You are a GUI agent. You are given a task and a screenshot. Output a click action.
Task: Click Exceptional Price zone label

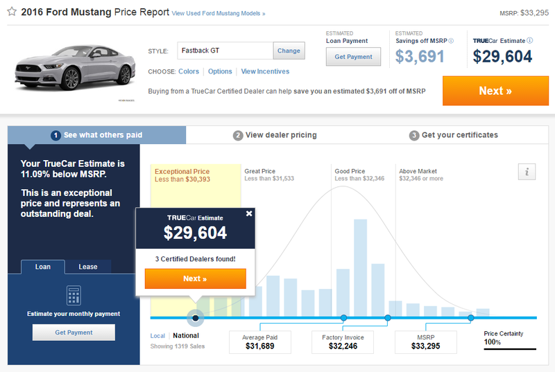pos(182,175)
